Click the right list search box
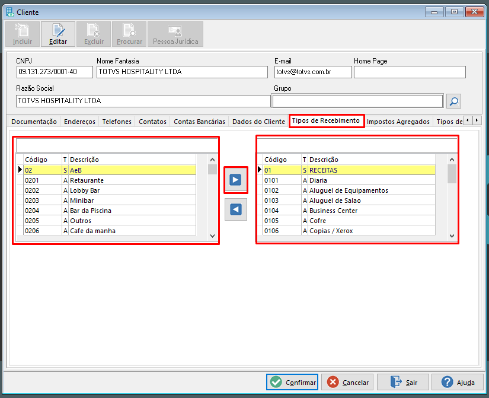This screenshot has height=398, width=489. pos(357,145)
